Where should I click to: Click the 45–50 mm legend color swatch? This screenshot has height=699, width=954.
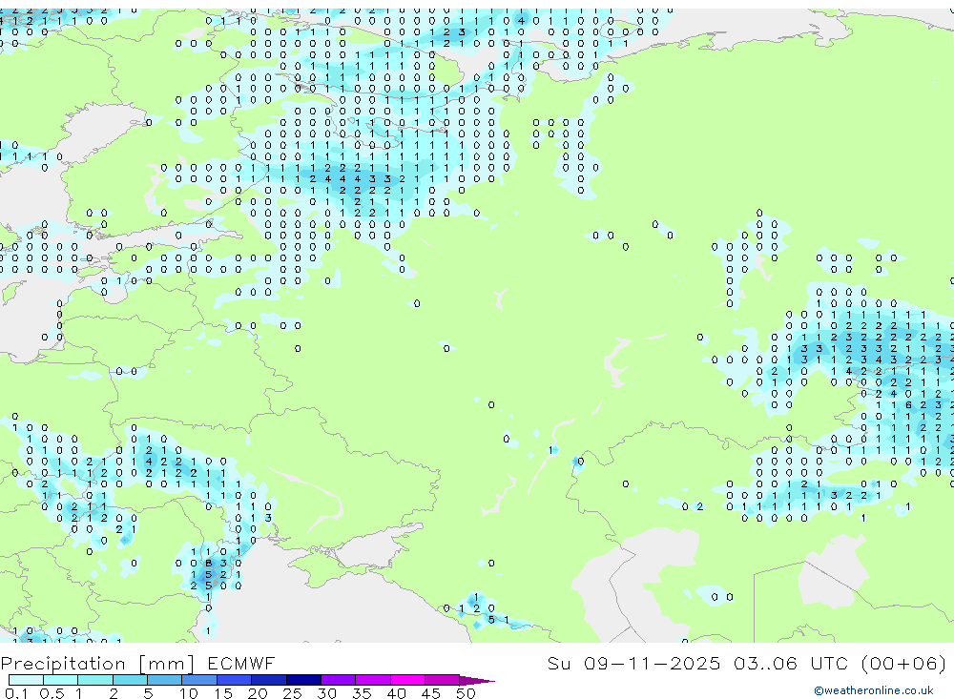pyautogui.click(x=443, y=680)
